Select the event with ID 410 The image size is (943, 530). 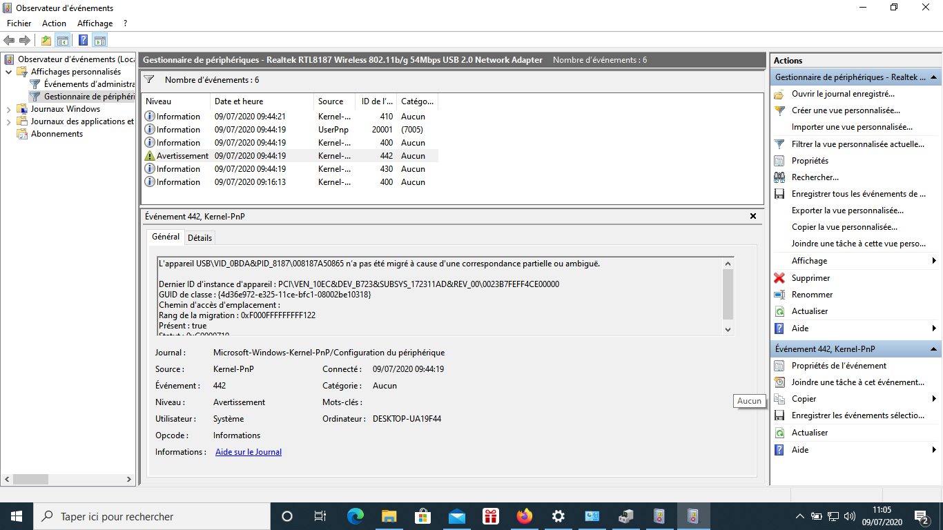click(x=290, y=117)
